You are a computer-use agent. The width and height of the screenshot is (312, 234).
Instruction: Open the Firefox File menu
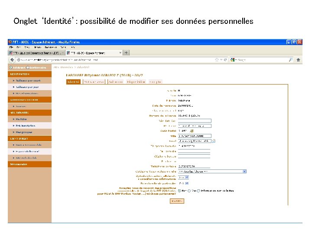(11, 47)
